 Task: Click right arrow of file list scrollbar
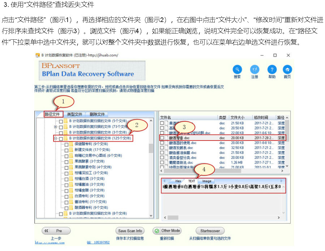(x=282, y=171)
